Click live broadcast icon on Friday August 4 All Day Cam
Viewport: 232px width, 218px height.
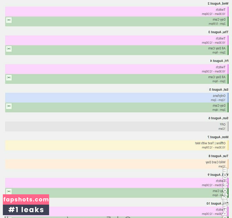(9, 77)
